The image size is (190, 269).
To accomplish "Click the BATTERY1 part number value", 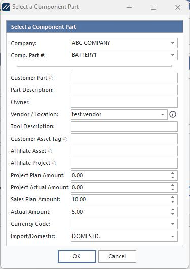I will point(84,55).
